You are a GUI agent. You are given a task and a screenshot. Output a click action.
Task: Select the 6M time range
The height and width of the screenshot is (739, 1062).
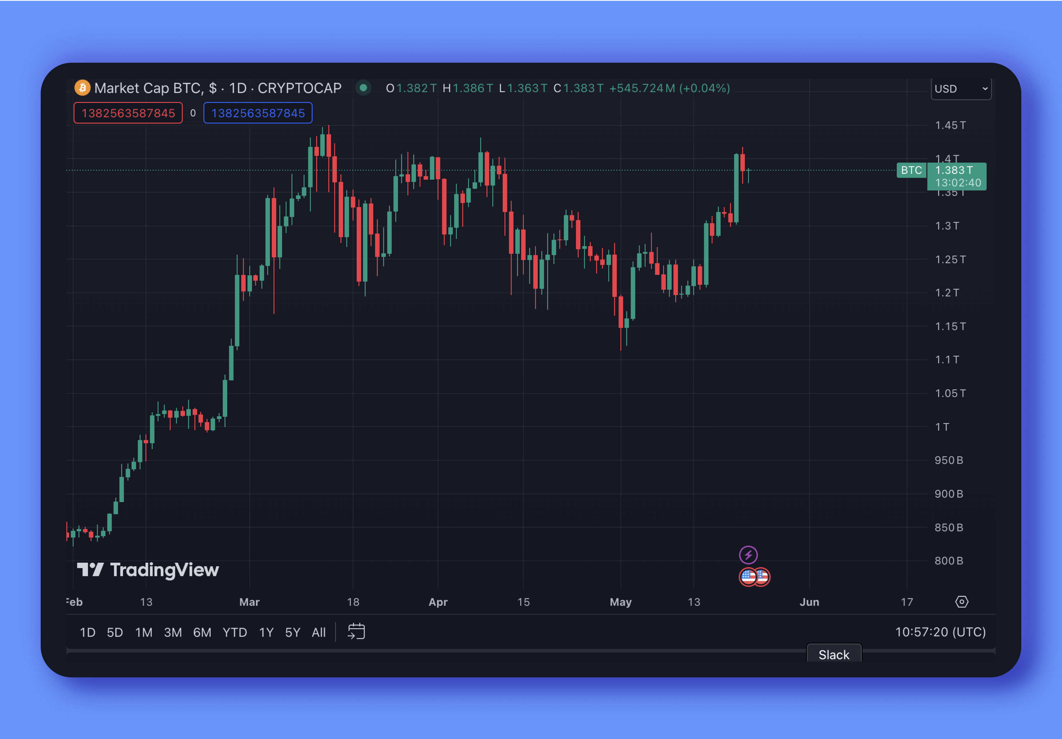[202, 632]
